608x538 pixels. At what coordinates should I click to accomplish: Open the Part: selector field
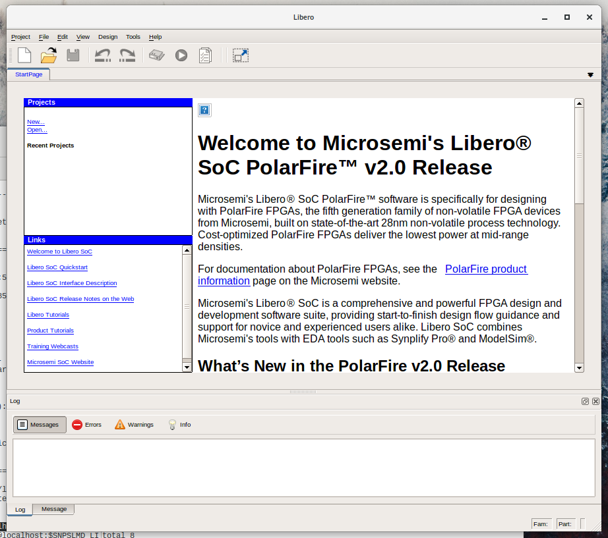[566, 524]
